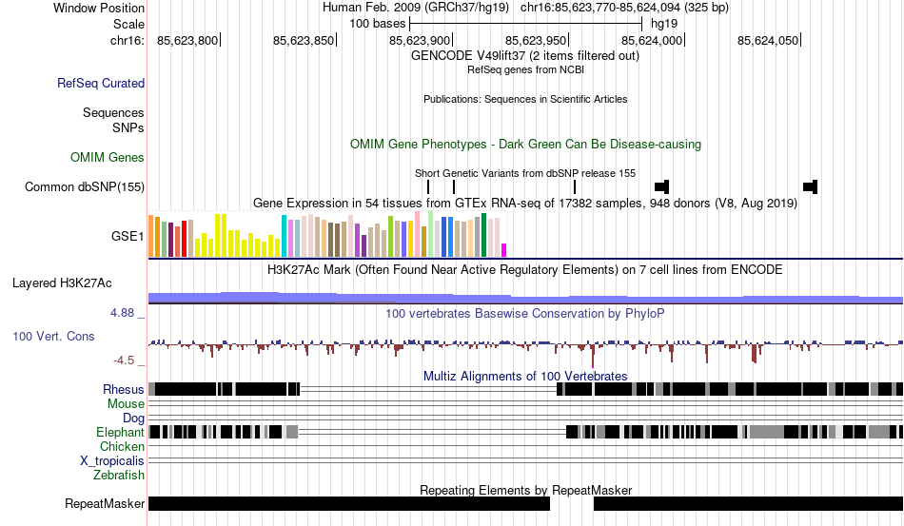This screenshot has width=904, height=526.
Task: Open the OMIM Genes track label
Action: 108,158
